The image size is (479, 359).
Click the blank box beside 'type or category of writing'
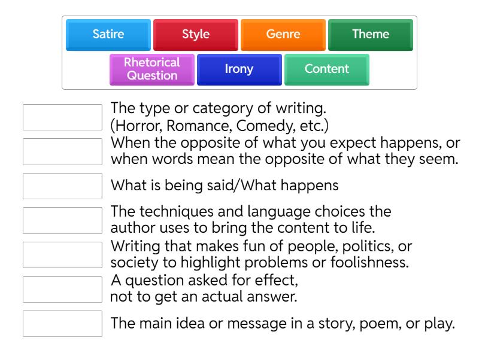pyautogui.click(x=62, y=117)
